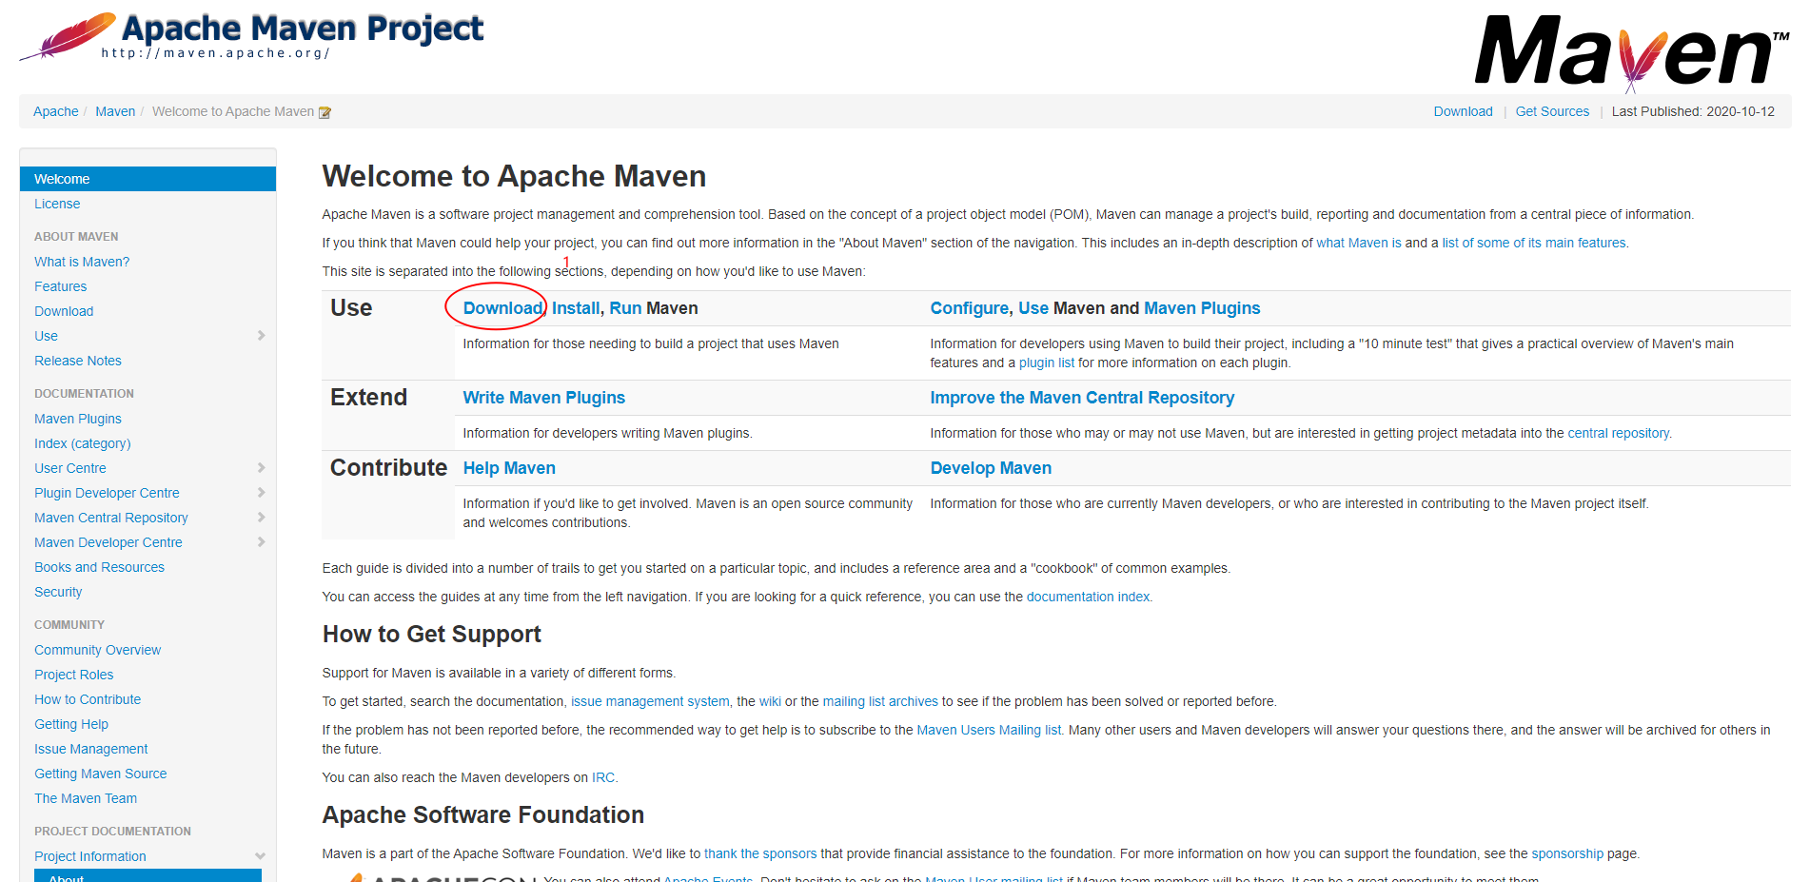Open Getting Maven Source link
Viewport: 1810px width, 882px height.
[x=101, y=774]
